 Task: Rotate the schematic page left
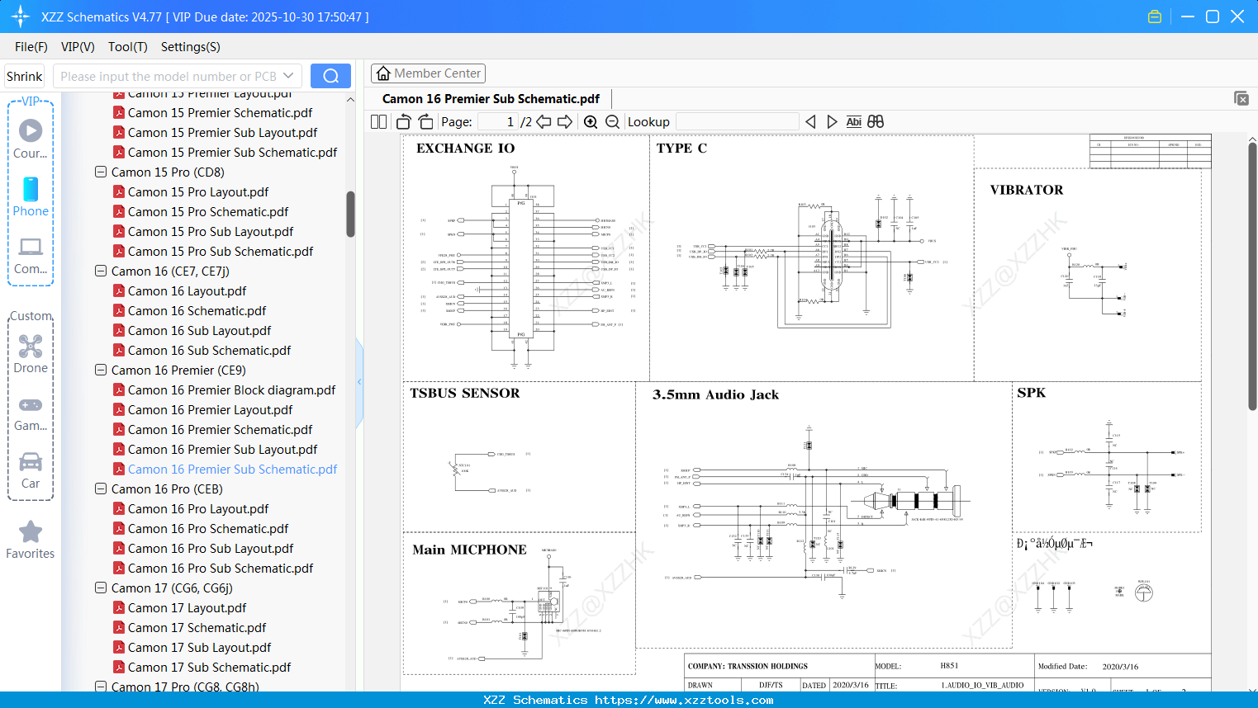pos(402,121)
